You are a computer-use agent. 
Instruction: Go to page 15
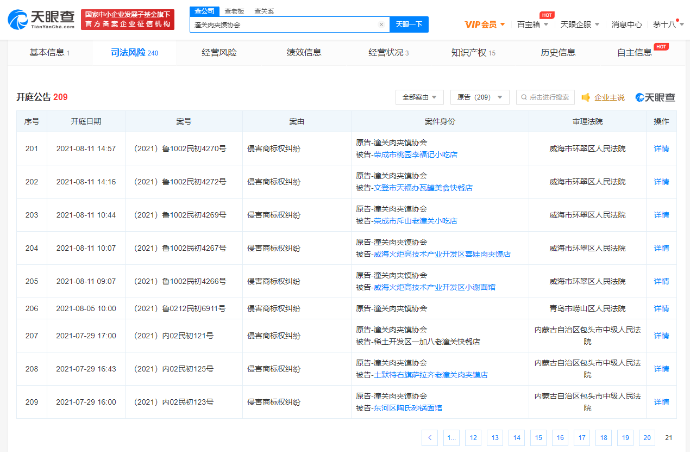tap(538, 438)
